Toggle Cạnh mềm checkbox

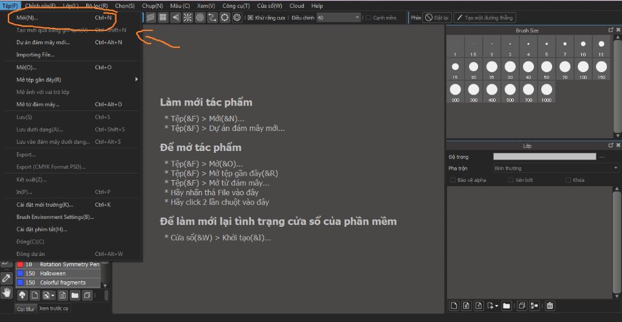[x=368, y=18]
